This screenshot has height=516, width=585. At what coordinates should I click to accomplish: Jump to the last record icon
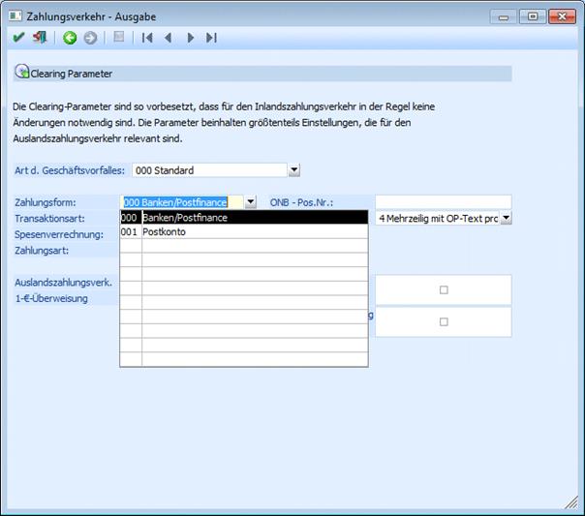click(x=211, y=38)
